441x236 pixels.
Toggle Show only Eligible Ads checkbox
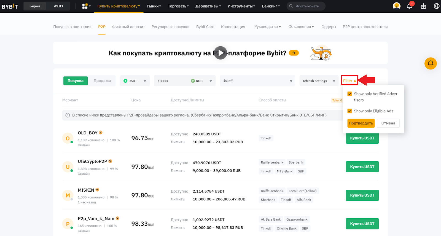tap(349, 111)
